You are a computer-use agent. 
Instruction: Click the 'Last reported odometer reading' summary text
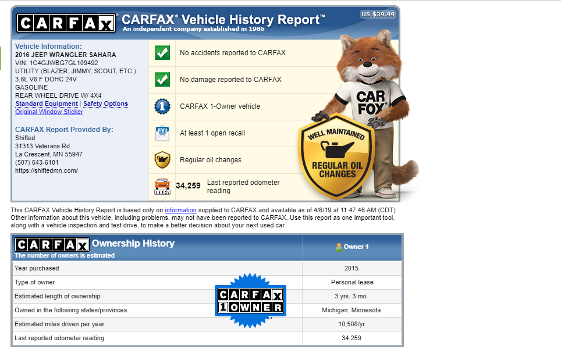[x=243, y=186]
